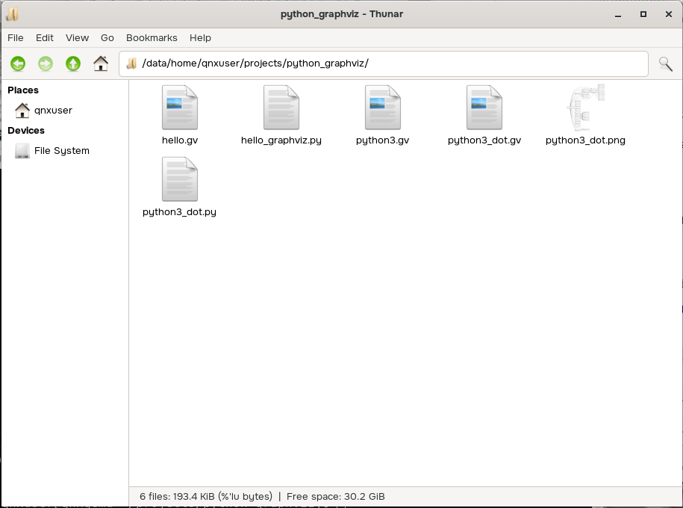Select the python3_dot.py file
The image size is (683, 508).
[x=180, y=180]
